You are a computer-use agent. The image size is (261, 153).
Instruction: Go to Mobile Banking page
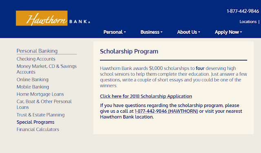pyautogui.click(x=33, y=87)
